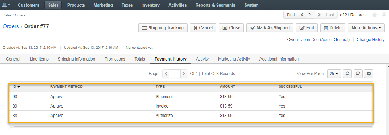The width and height of the screenshot is (389, 135).
Task: Open grid settings gear icon
Action: (x=369, y=74)
